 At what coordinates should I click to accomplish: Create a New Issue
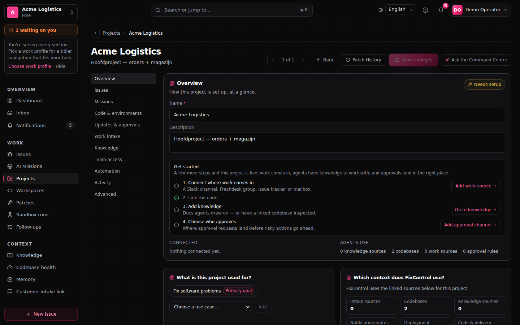[x=41, y=314]
